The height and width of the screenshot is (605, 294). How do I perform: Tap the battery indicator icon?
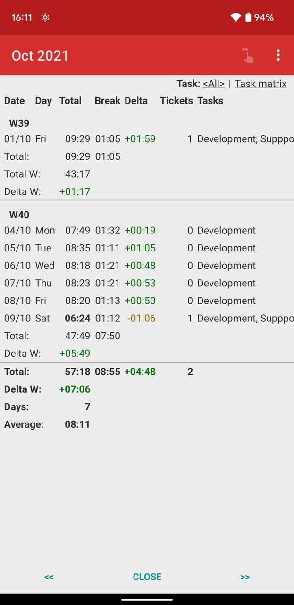pyautogui.click(x=248, y=17)
